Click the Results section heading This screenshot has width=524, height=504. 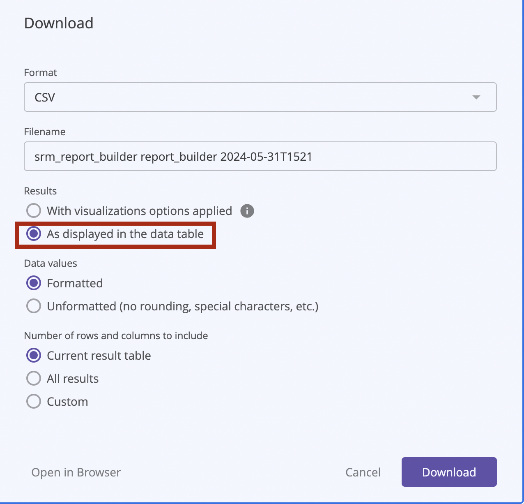(x=40, y=191)
